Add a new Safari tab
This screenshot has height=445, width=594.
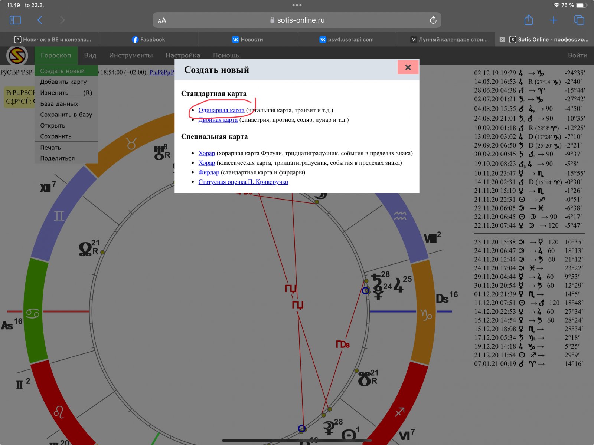[x=554, y=20]
